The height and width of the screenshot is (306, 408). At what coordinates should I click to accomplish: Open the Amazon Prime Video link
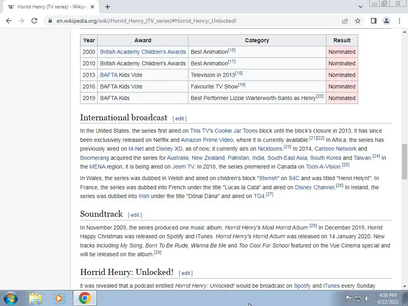pyautogui.click(x=207, y=140)
